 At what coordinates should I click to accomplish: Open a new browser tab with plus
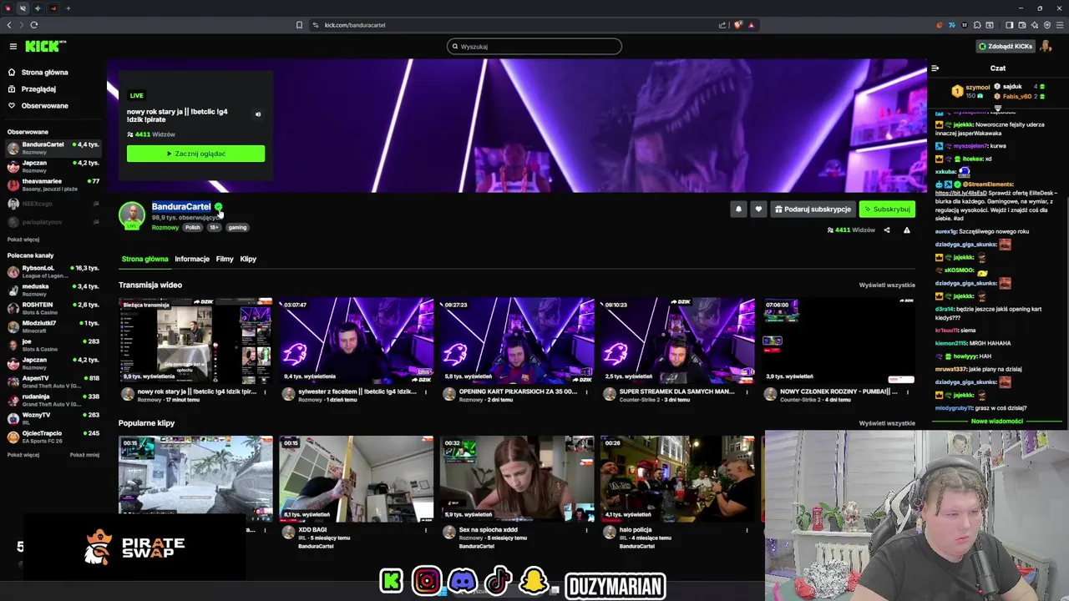tap(68, 8)
